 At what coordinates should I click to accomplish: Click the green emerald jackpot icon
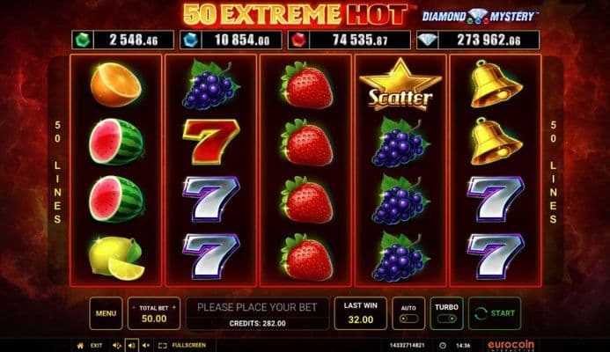(x=83, y=40)
